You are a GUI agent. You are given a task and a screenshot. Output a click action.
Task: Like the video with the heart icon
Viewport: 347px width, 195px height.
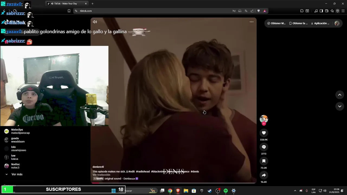pyautogui.click(x=264, y=133)
